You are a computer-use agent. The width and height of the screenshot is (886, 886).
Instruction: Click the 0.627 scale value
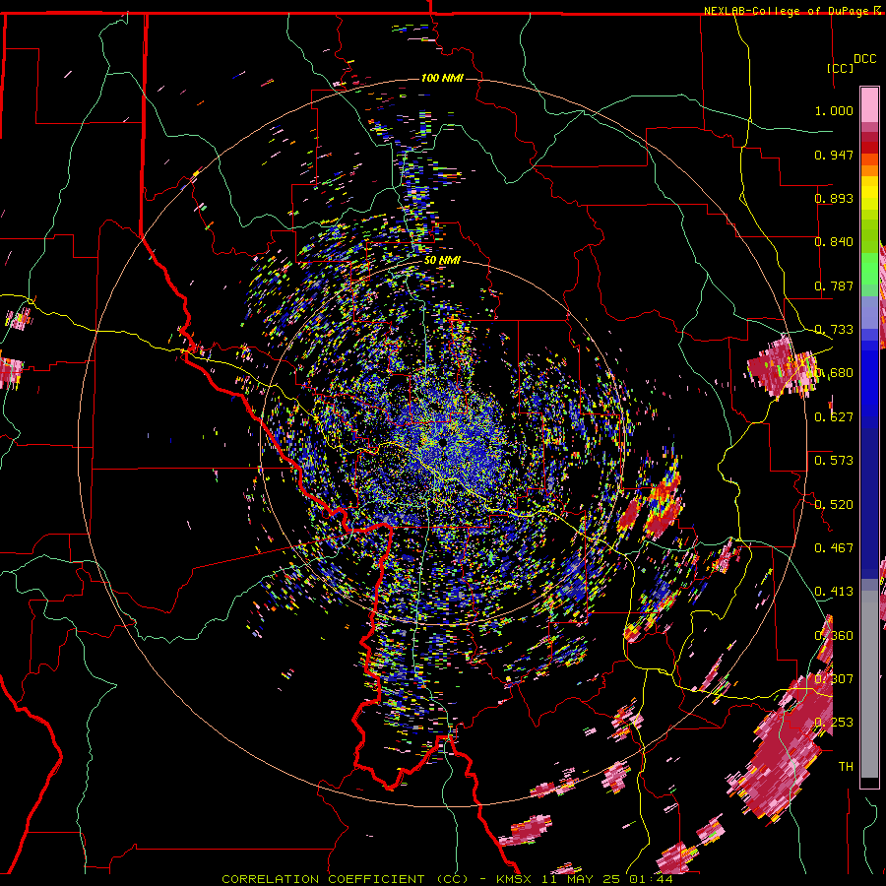[x=834, y=417]
